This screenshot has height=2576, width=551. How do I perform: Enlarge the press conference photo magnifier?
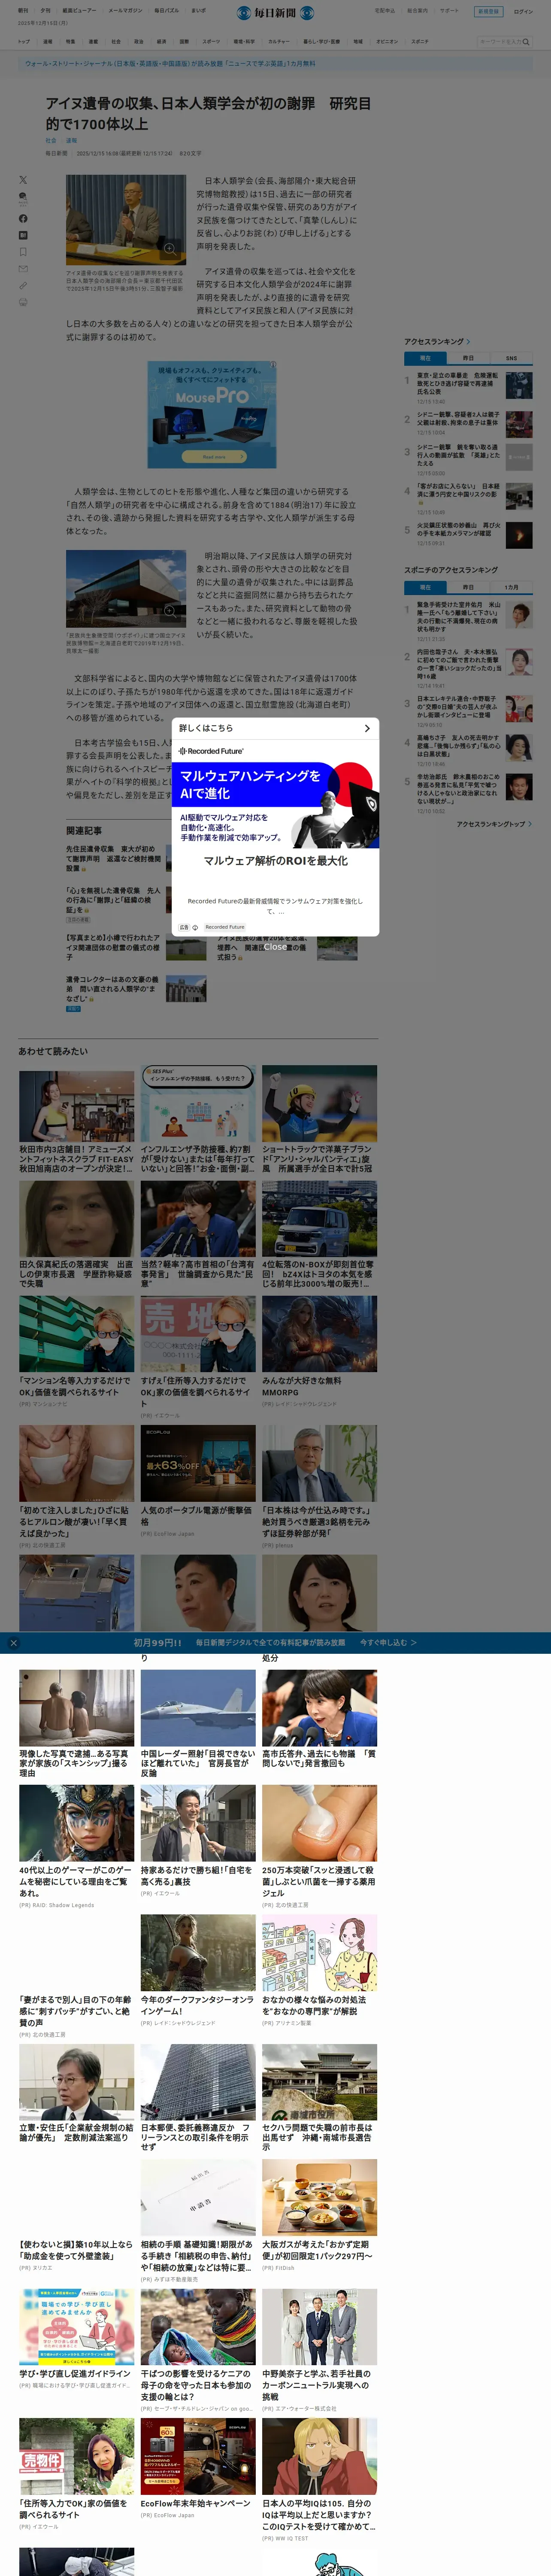pyautogui.click(x=170, y=248)
